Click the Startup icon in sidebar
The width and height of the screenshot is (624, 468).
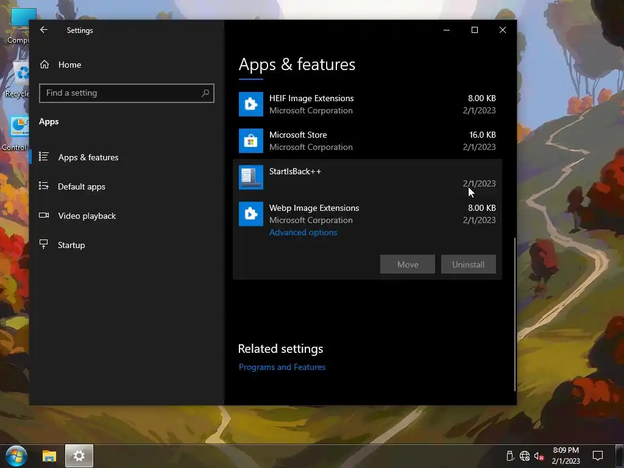tap(44, 244)
